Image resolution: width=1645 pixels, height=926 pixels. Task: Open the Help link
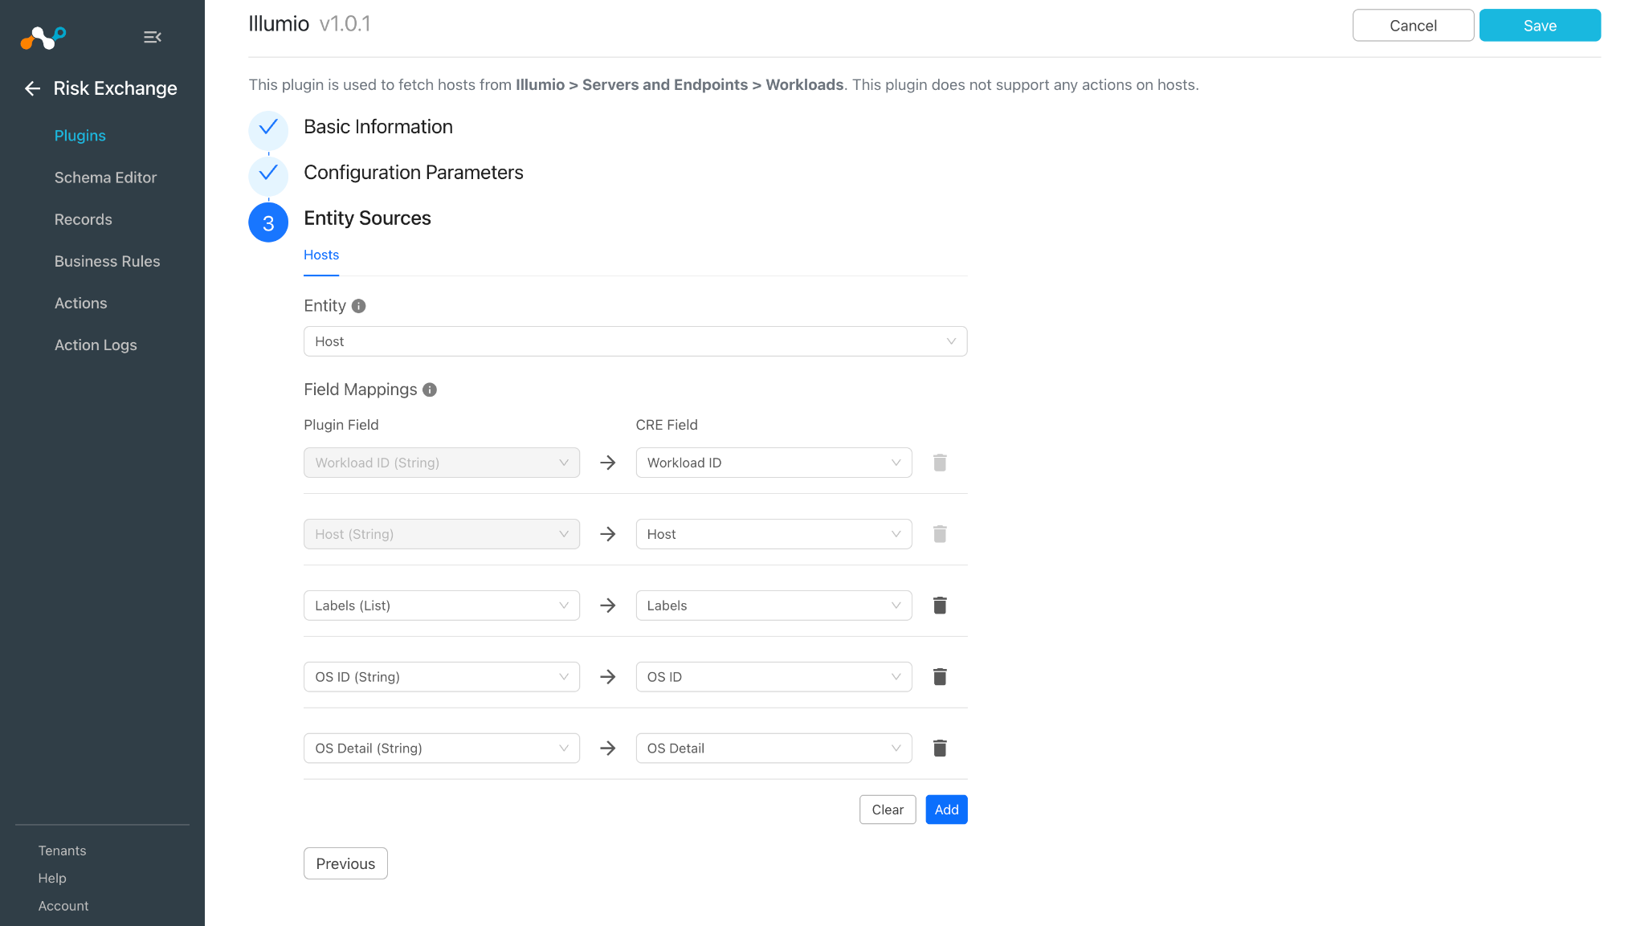coord(52,878)
